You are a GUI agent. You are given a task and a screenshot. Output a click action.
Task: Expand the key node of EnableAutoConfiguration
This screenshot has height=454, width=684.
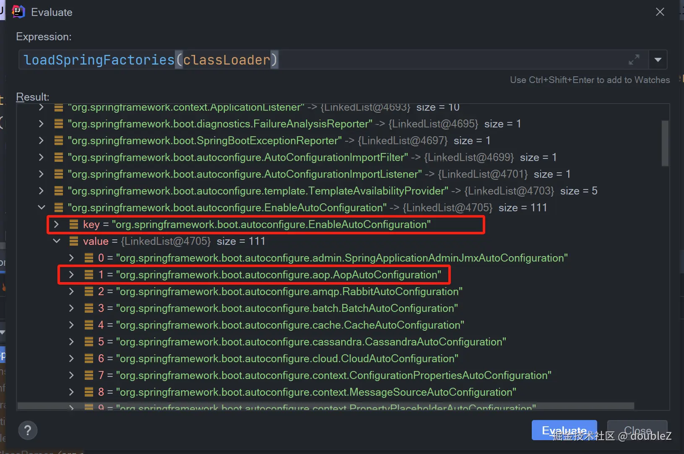(x=56, y=224)
